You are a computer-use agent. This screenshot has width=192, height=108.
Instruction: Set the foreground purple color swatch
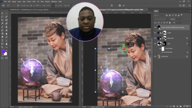click(x=3, y=52)
